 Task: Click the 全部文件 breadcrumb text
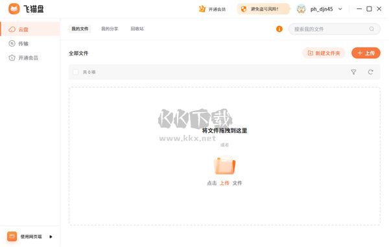pyautogui.click(x=78, y=53)
